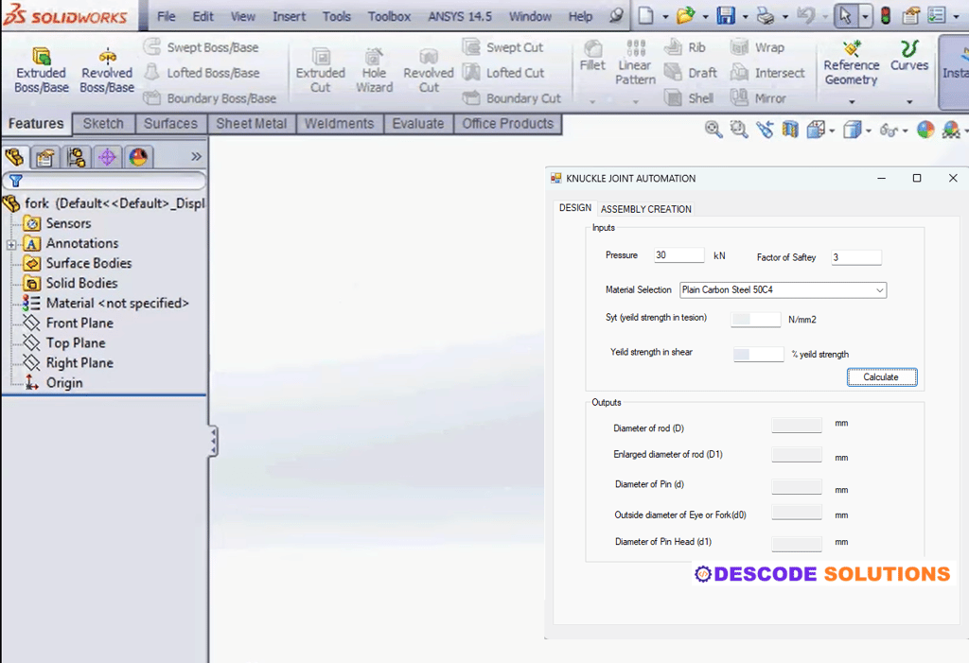Click the Extruded Cut tool
This screenshot has height=663, width=969.
(320, 70)
